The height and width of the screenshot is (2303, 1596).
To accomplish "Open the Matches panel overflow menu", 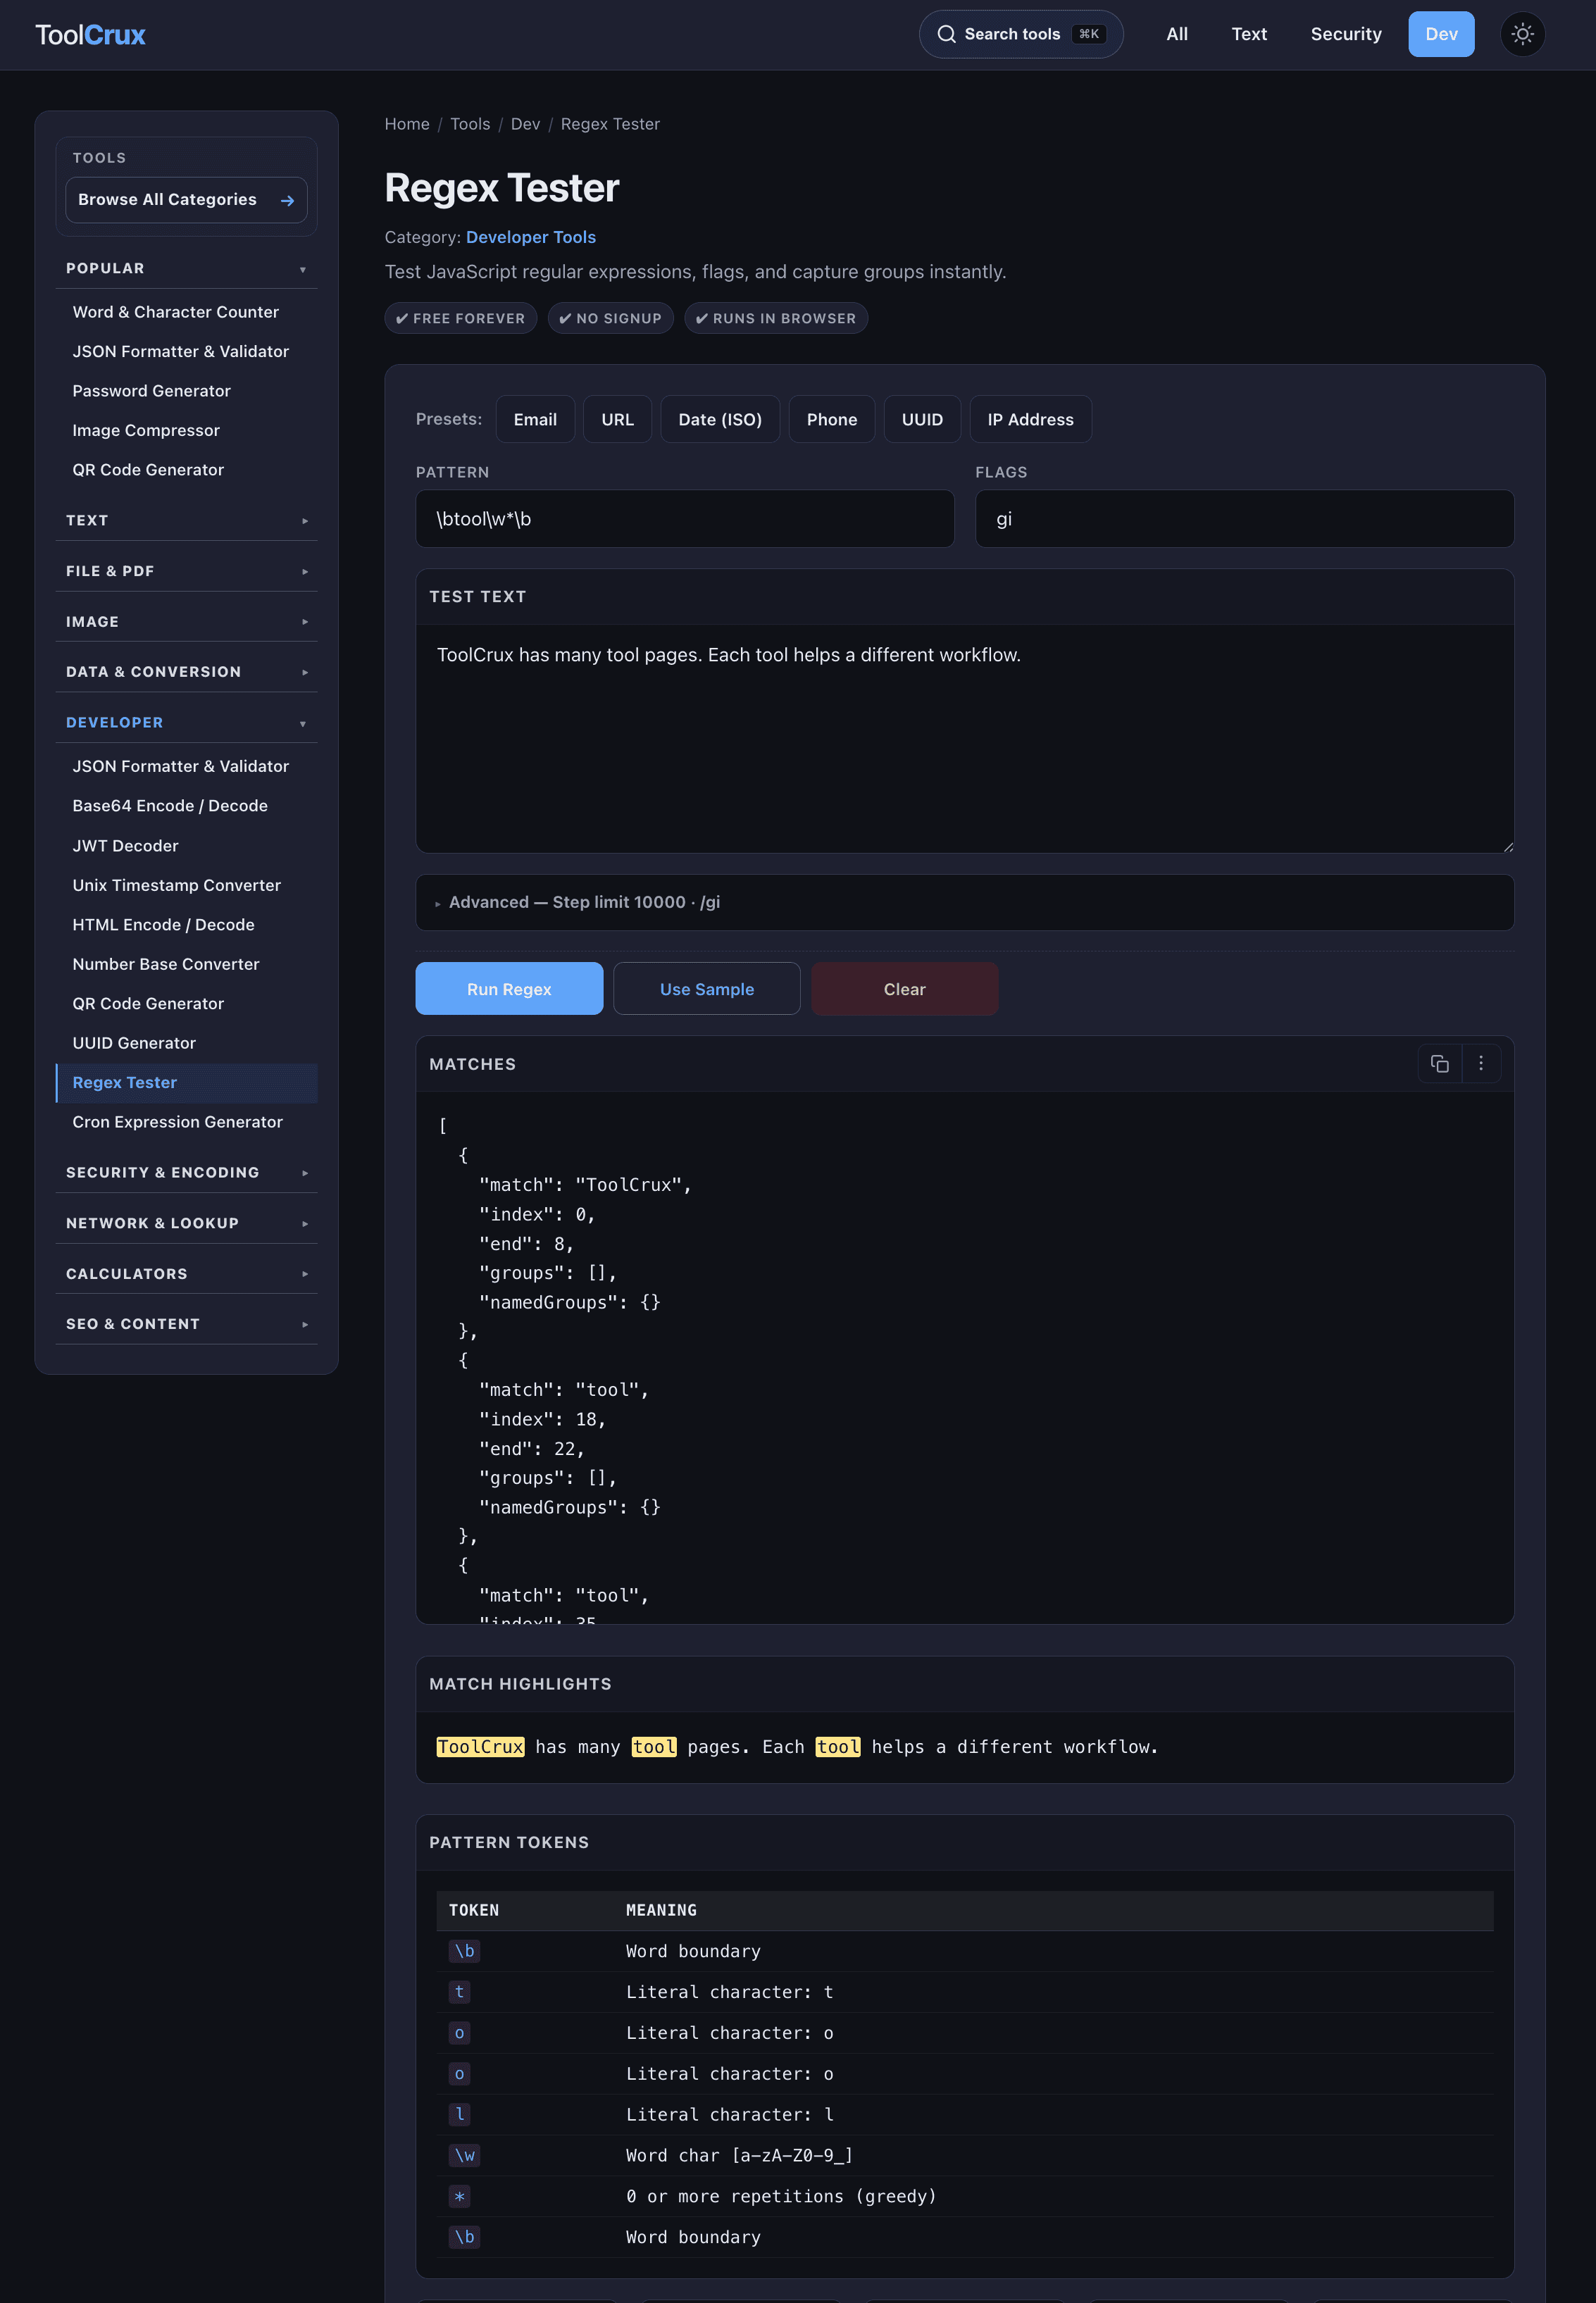I will pyautogui.click(x=1481, y=1063).
